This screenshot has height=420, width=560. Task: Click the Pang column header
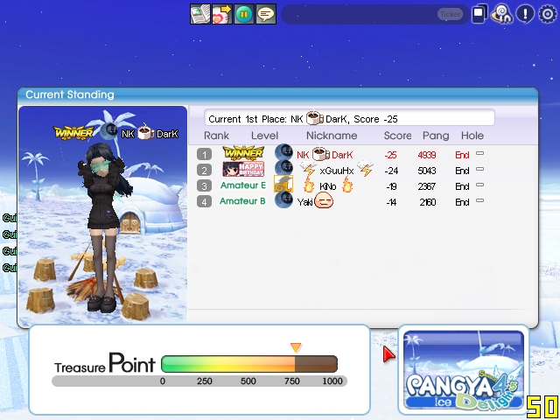436,136
